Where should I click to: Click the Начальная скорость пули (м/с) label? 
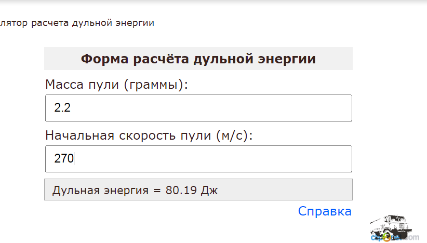point(149,136)
